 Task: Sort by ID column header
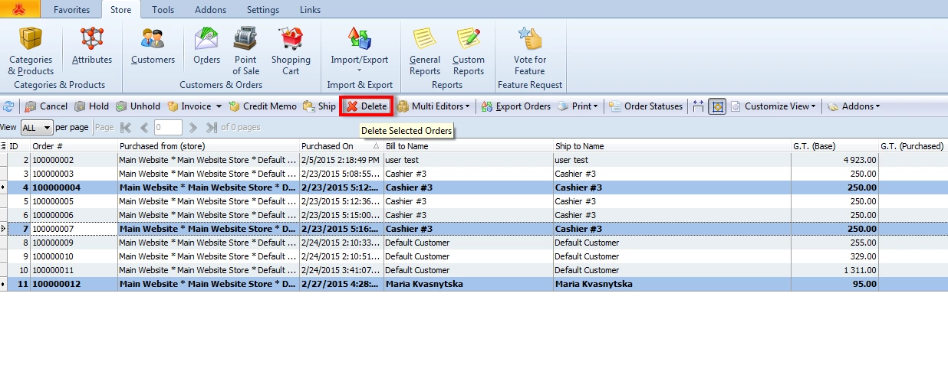click(x=18, y=146)
